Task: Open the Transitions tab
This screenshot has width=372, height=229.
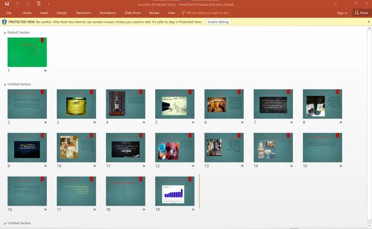Action: [x=83, y=13]
